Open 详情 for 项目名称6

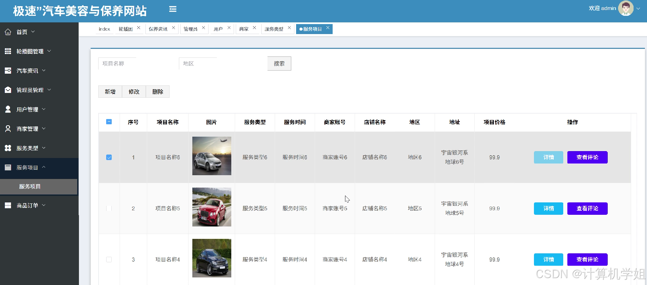click(548, 157)
